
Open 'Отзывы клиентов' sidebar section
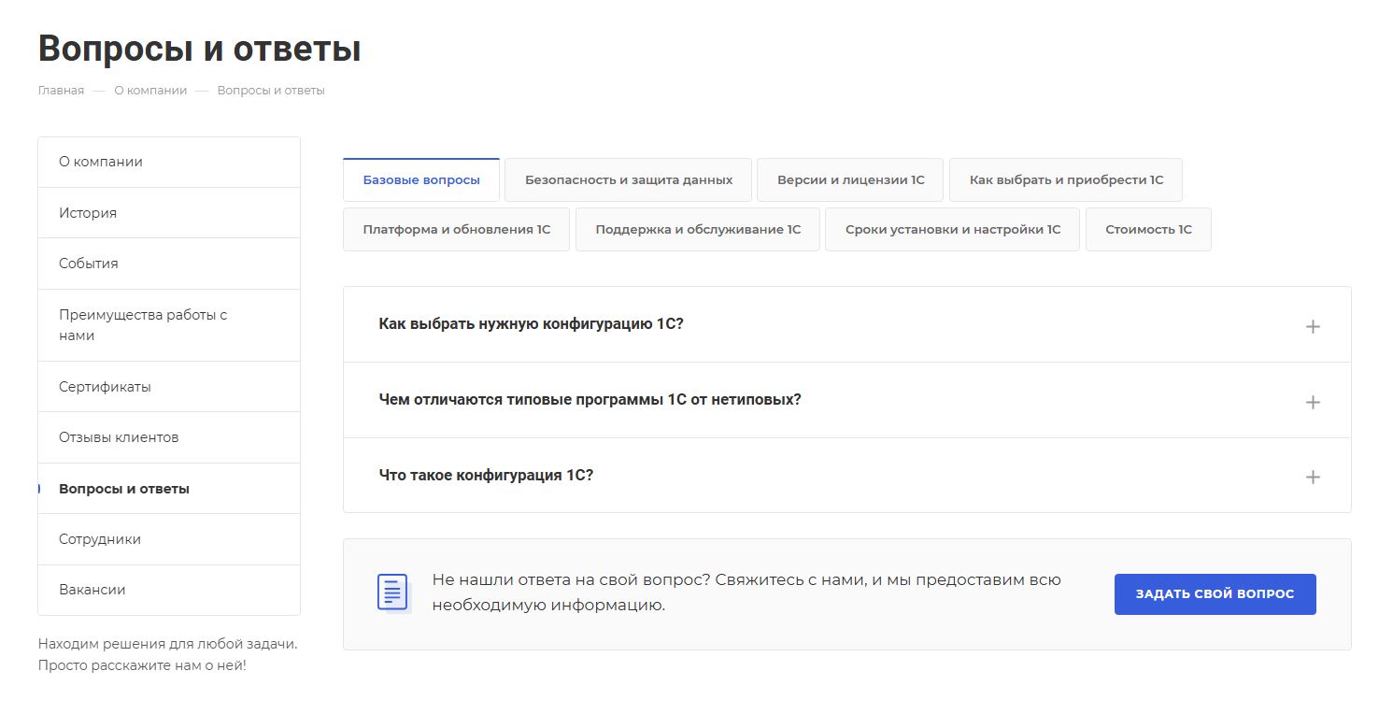pyautogui.click(x=119, y=437)
